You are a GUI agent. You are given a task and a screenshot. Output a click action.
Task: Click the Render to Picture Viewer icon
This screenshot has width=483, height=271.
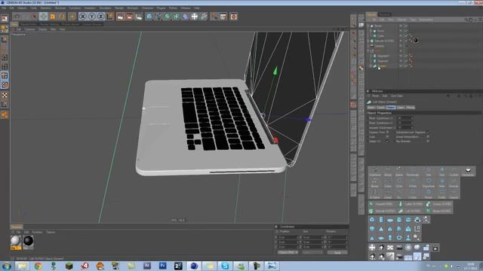coord(129,17)
